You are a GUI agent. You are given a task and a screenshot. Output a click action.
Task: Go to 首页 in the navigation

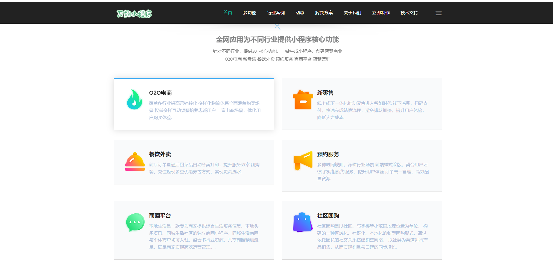point(228,13)
